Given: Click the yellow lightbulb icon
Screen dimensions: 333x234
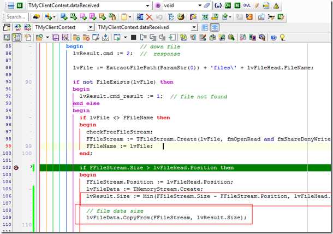Looking at the screenshot, I should [x=282, y=38].
